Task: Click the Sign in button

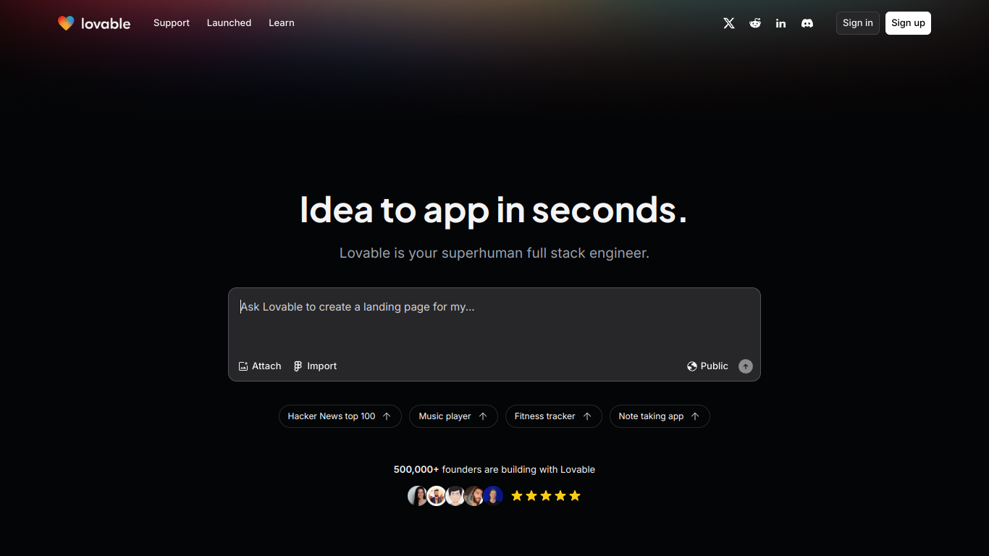Action: pos(857,23)
